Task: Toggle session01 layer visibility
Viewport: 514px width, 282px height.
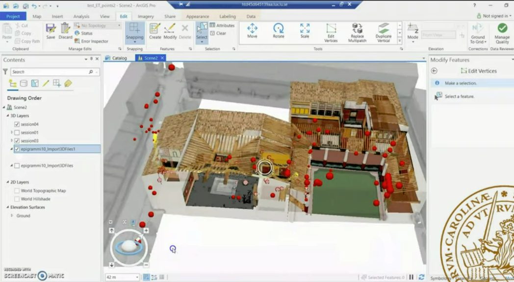Action: pyautogui.click(x=17, y=133)
